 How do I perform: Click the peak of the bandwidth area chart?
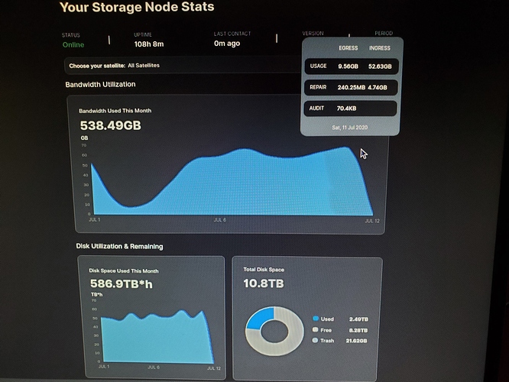(x=345, y=148)
